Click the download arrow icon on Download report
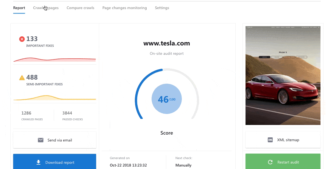The image size is (329, 169). coord(38,162)
